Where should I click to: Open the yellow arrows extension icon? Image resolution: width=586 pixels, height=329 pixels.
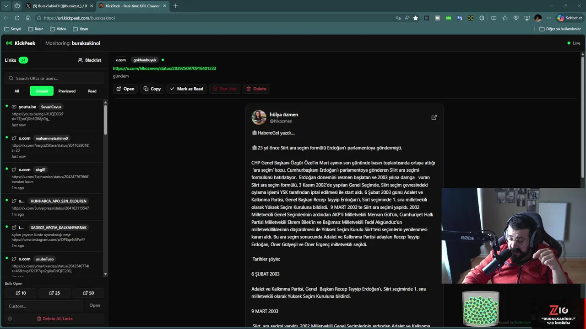coord(471,18)
